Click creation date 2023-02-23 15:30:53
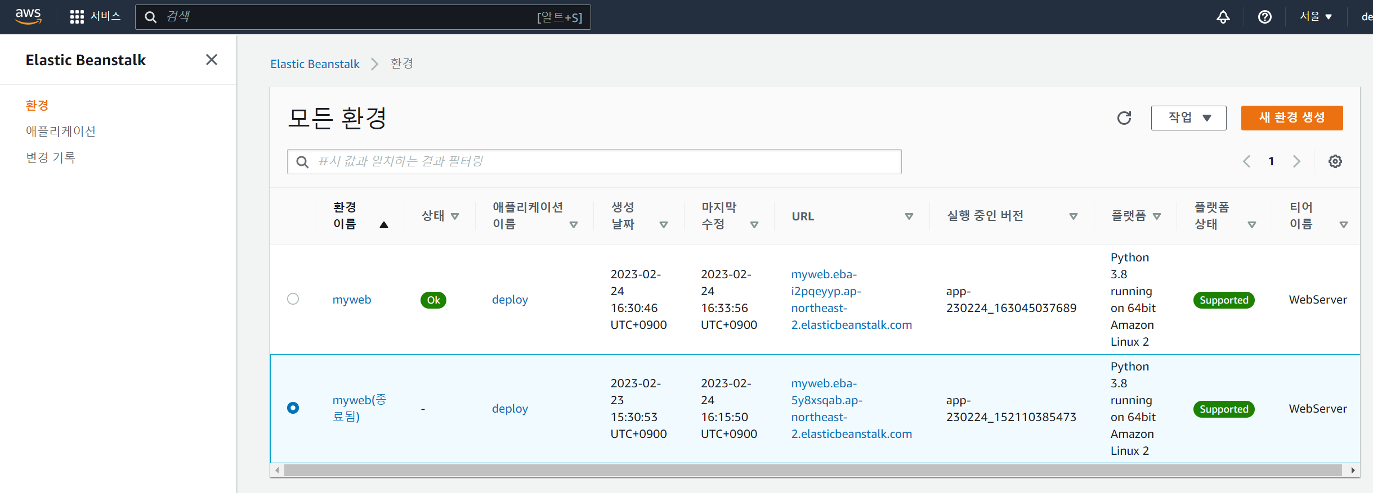Viewport: 1373px width, 493px height. [x=639, y=409]
